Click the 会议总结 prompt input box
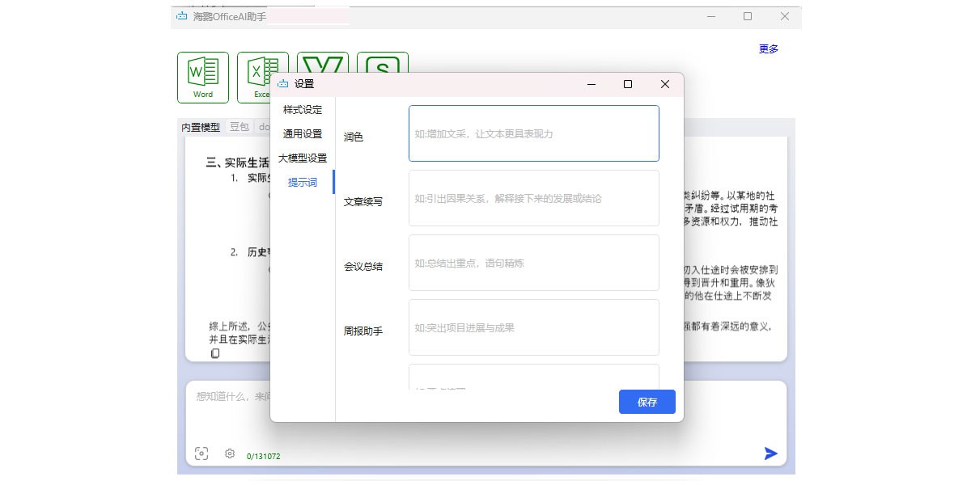Viewport: 971px width, 485px height. tap(533, 263)
